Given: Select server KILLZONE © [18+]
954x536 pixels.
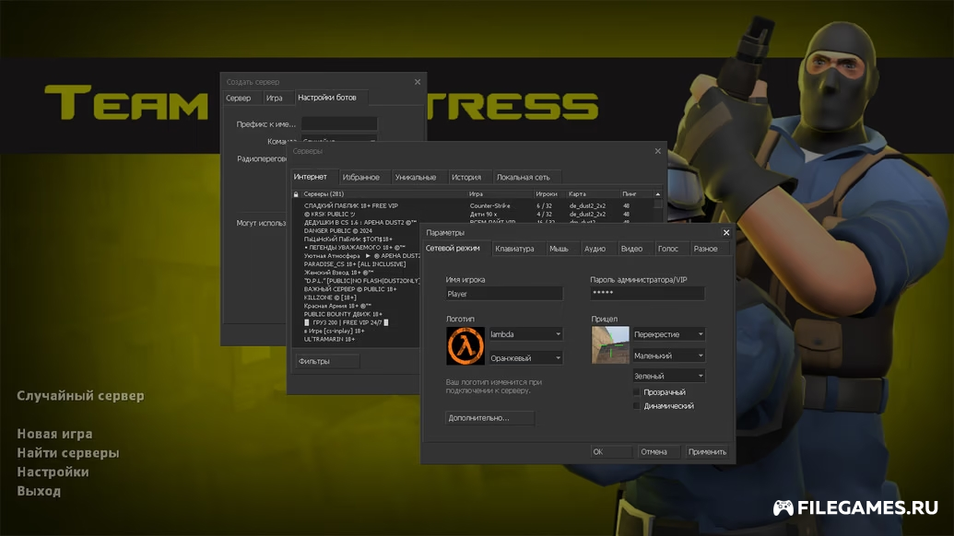Looking at the screenshot, I should point(330,297).
